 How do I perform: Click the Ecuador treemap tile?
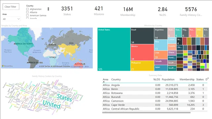172,47
